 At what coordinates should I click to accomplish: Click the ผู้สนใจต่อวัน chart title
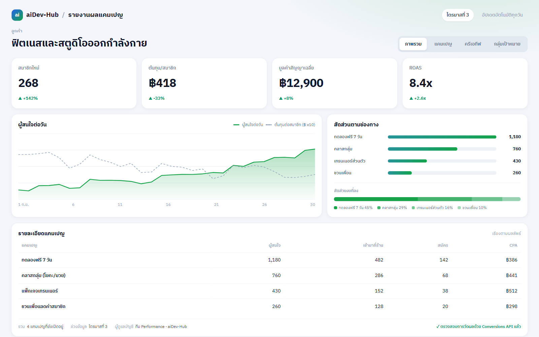(32, 125)
